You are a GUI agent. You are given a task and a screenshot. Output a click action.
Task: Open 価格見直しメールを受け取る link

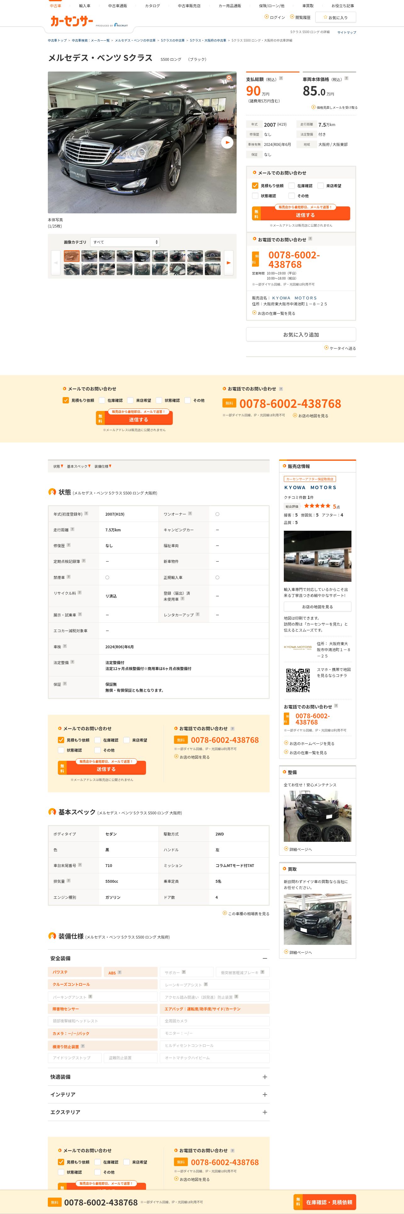coord(334,107)
